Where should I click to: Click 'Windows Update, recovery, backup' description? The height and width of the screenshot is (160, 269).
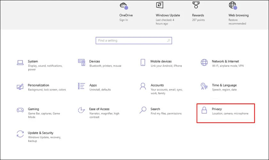click(x=45, y=139)
